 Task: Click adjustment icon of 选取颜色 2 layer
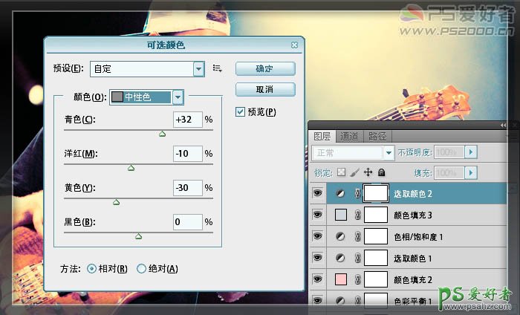point(342,193)
